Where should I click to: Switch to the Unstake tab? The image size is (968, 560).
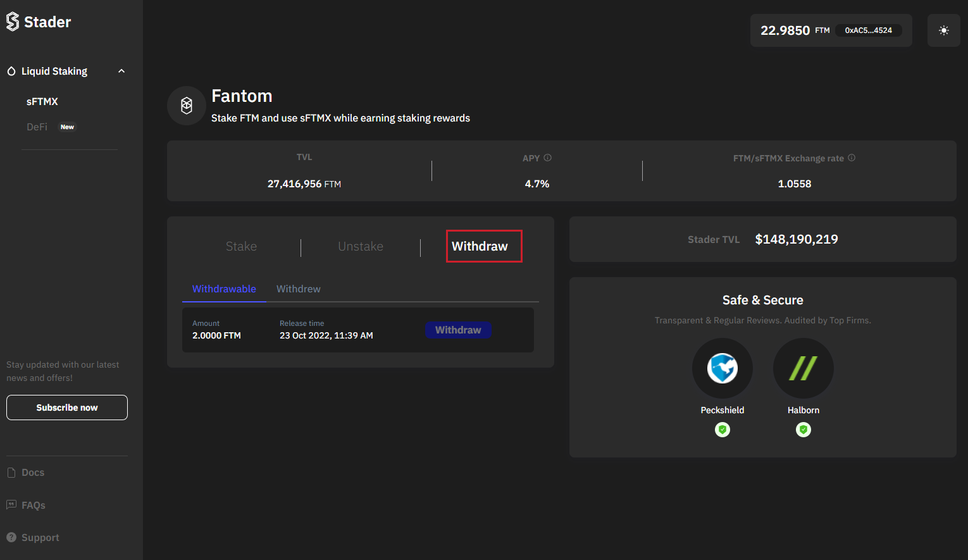(361, 246)
